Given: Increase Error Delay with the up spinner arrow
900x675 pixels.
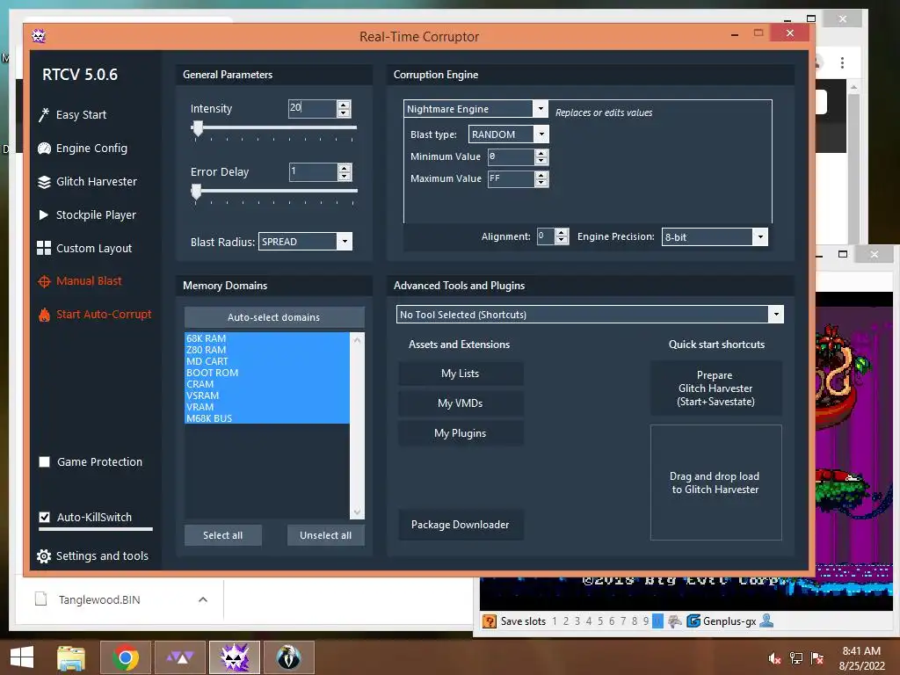Looking at the screenshot, I should pyautogui.click(x=345, y=168).
